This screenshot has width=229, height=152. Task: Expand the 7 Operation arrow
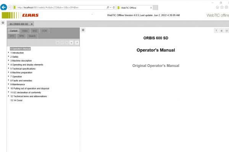tap(8, 76)
